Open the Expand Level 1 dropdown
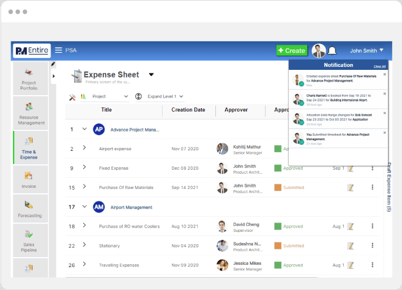Viewport: 402px width, 290px height. coord(165,96)
